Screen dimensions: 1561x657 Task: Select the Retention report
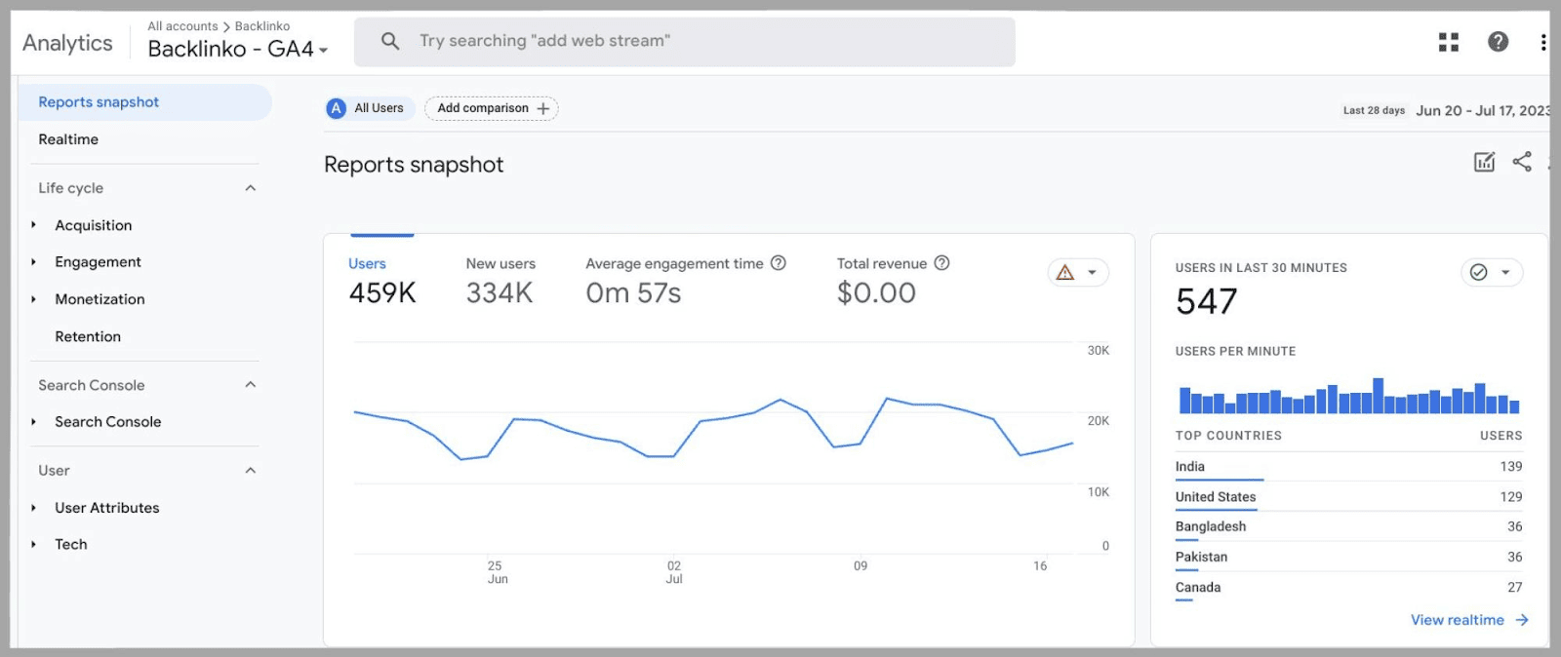pos(88,336)
